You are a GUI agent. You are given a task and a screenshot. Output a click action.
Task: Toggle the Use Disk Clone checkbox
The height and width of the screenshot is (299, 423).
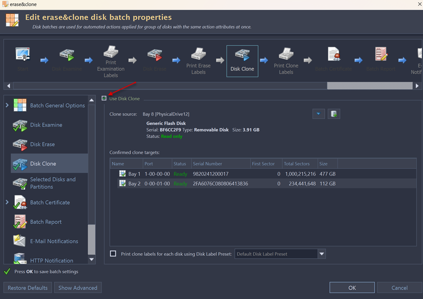click(104, 98)
